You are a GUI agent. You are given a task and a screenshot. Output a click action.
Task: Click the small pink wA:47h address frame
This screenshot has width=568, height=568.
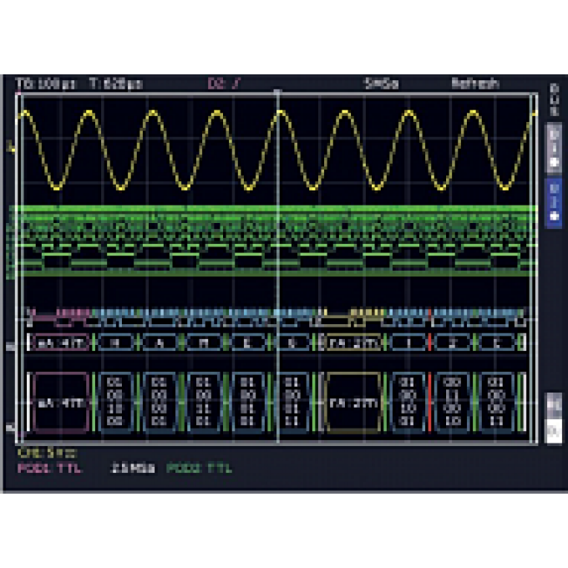[x=62, y=342]
